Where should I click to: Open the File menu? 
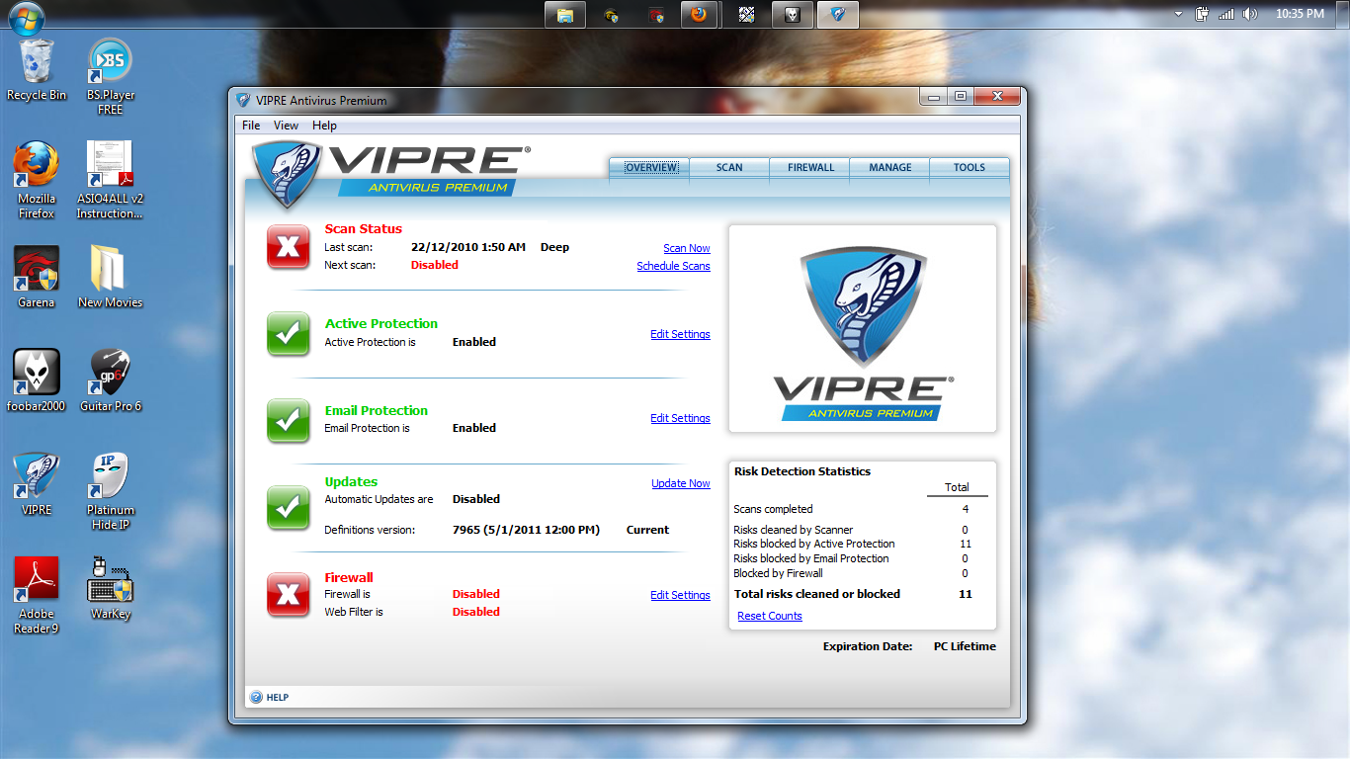tap(251, 126)
